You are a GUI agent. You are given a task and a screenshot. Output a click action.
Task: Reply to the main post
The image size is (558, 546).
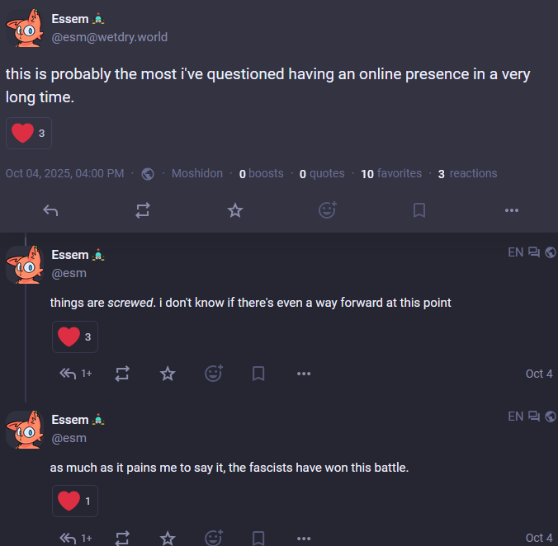point(50,210)
